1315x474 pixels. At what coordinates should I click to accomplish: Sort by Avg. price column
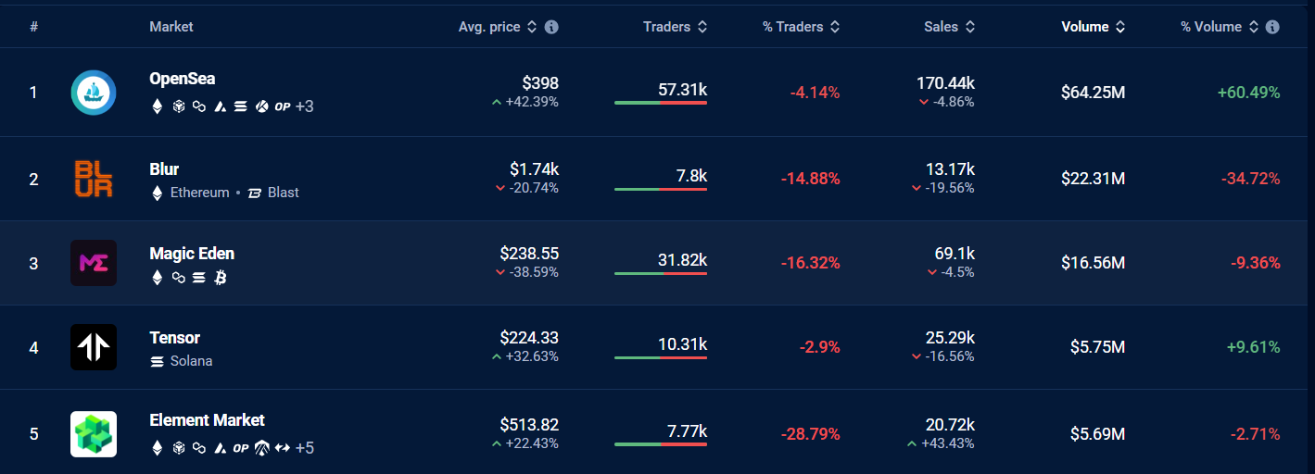pos(498,27)
